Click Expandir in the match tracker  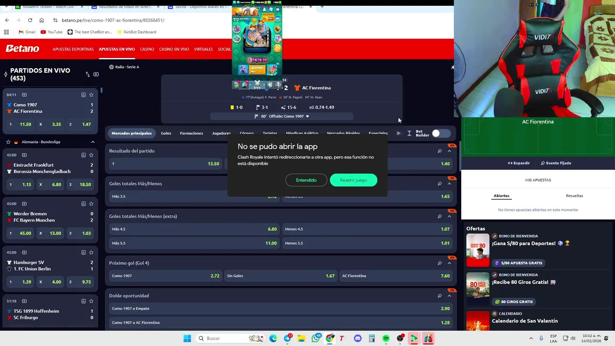[x=519, y=163]
